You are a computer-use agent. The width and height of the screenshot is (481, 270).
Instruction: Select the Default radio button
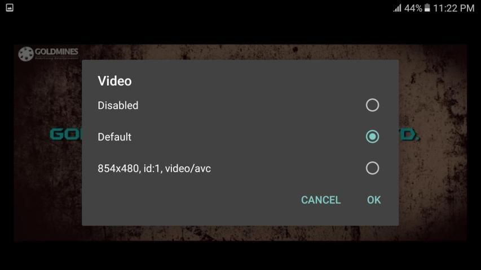pyautogui.click(x=372, y=137)
